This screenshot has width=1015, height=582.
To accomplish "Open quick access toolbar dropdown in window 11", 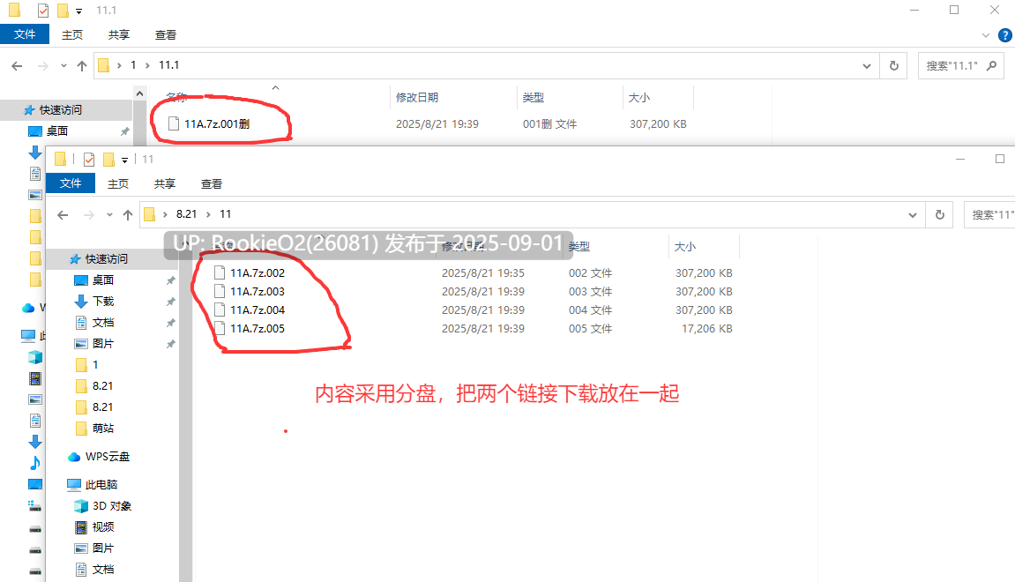I will [125, 160].
